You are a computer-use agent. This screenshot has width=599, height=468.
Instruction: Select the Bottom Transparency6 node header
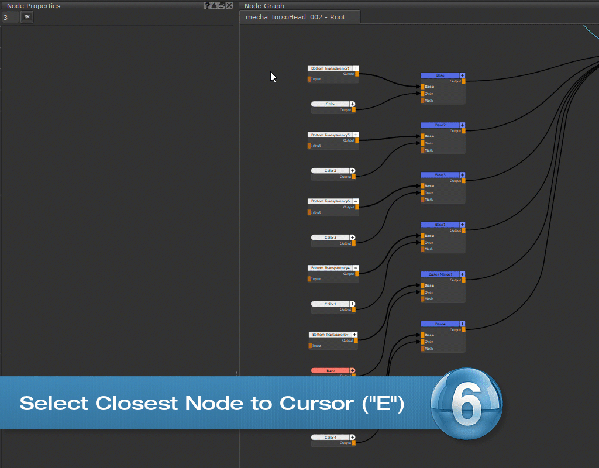tap(331, 201)
